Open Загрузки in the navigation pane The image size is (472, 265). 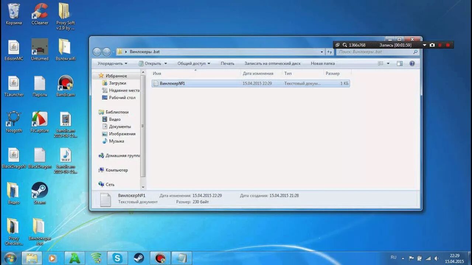coord(117,83)
